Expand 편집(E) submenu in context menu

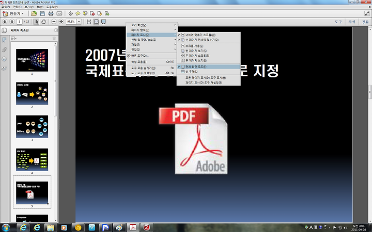152,49
